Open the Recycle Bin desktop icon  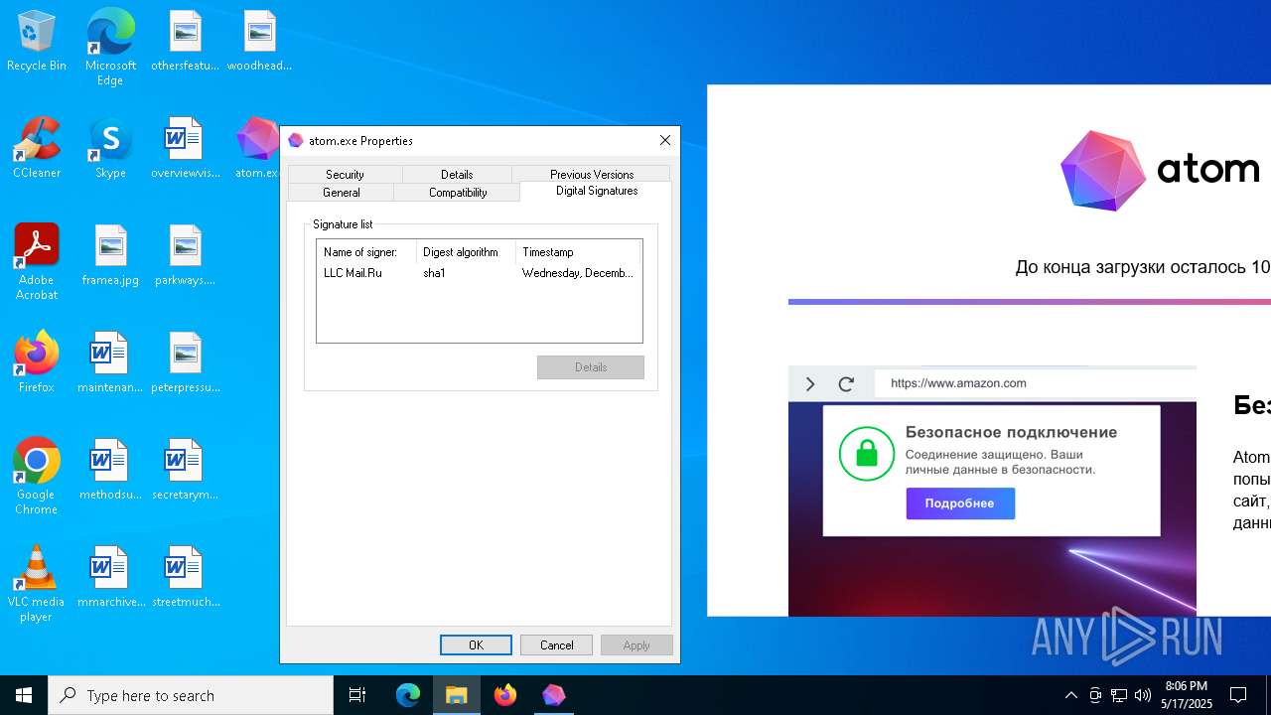pyautogui.click(x=37, y=42)
